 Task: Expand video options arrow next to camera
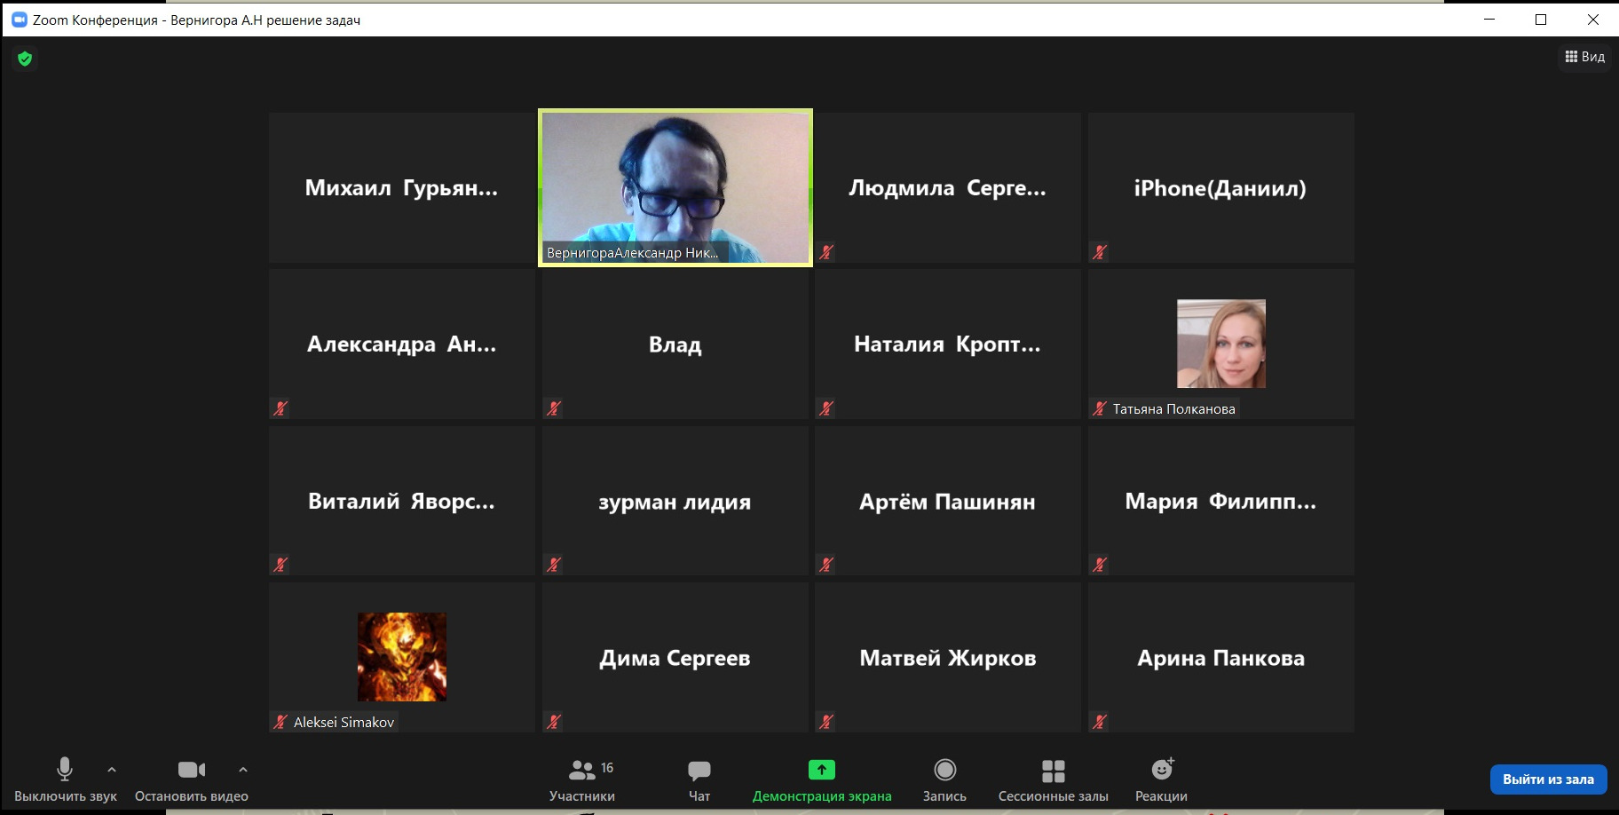point(243,770)
